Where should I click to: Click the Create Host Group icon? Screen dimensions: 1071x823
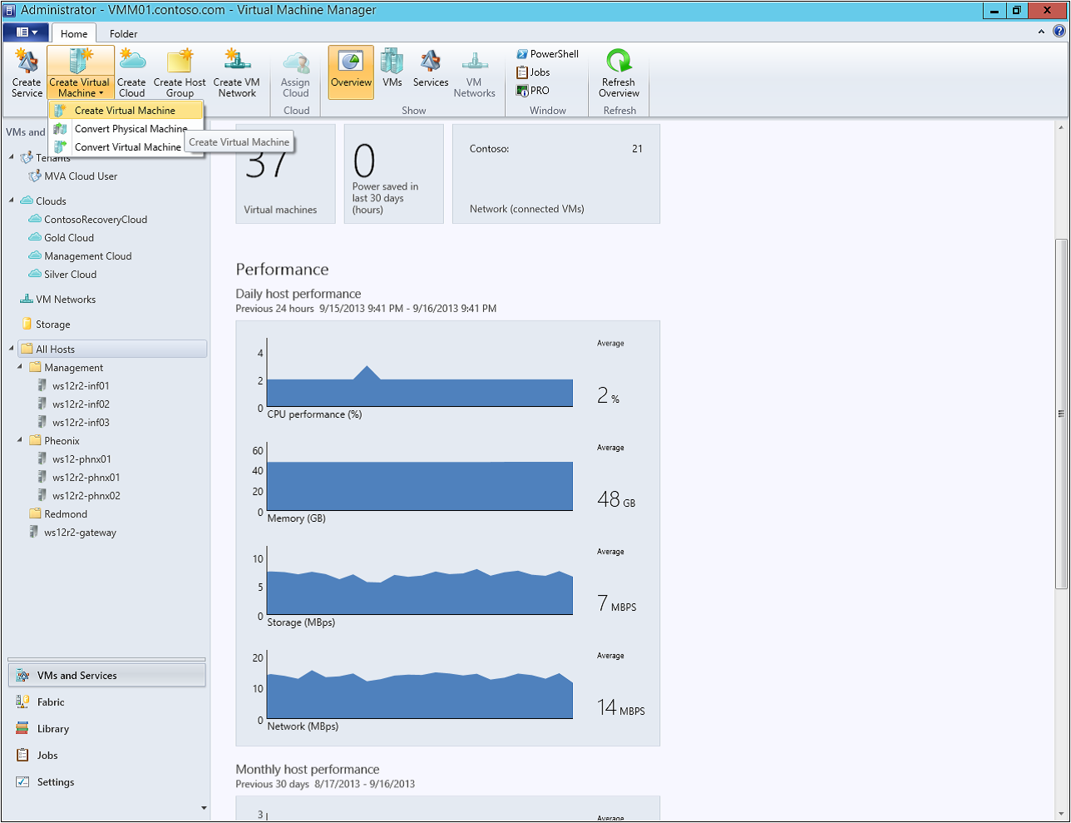click(x=180, y=73)
